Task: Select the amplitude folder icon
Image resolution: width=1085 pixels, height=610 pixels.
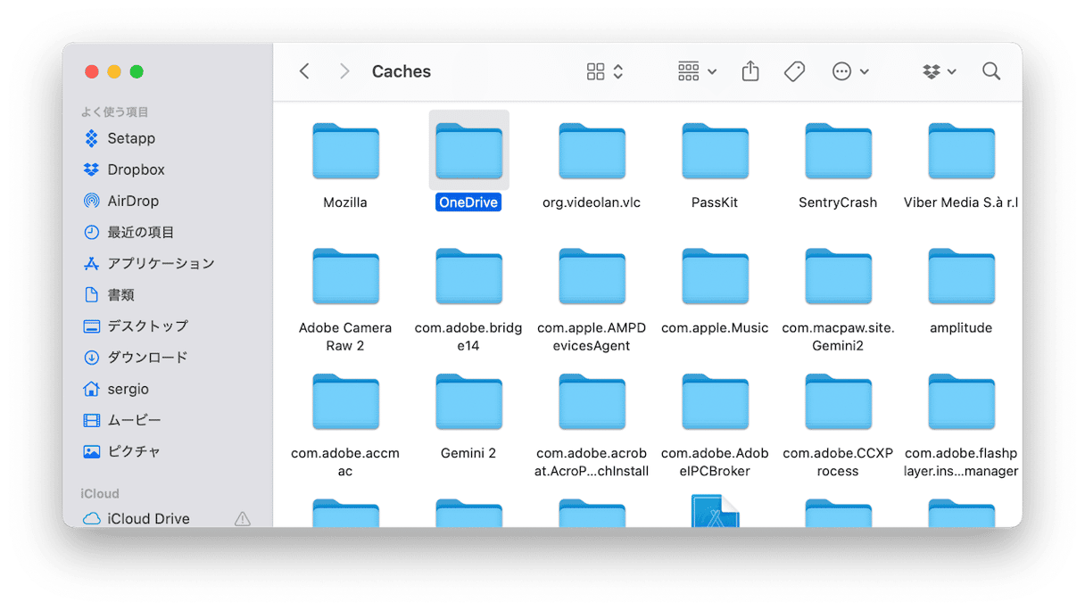Action: pos(961,276)
